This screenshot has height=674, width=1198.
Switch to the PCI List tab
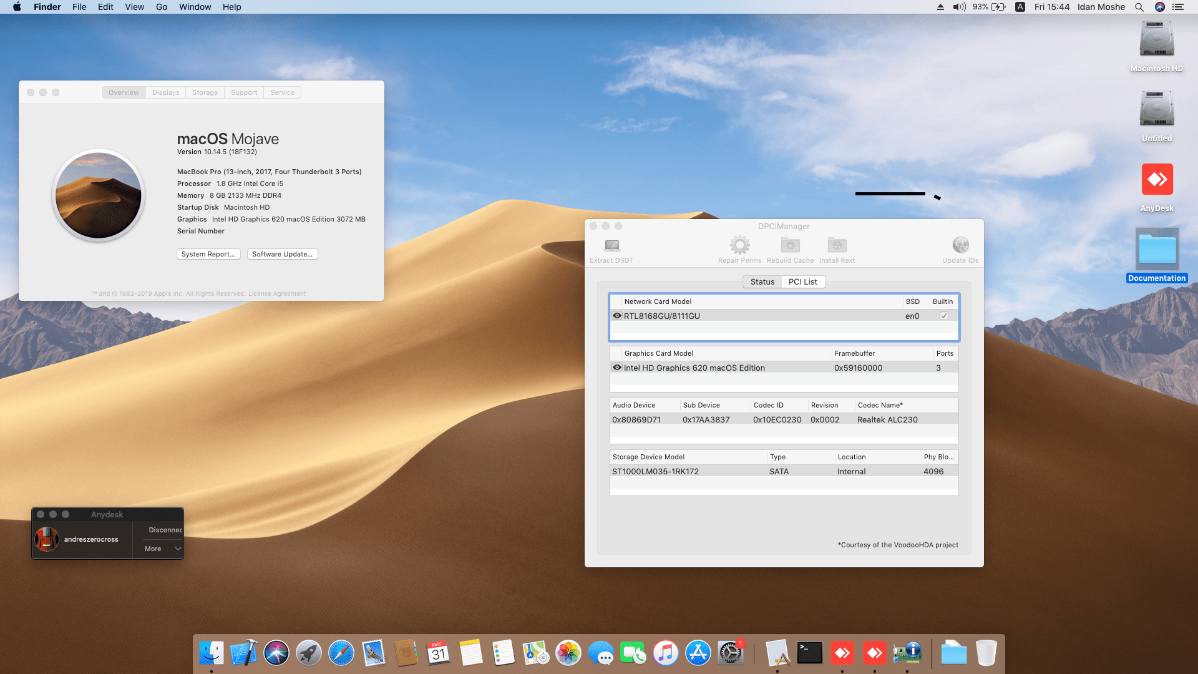803,281
